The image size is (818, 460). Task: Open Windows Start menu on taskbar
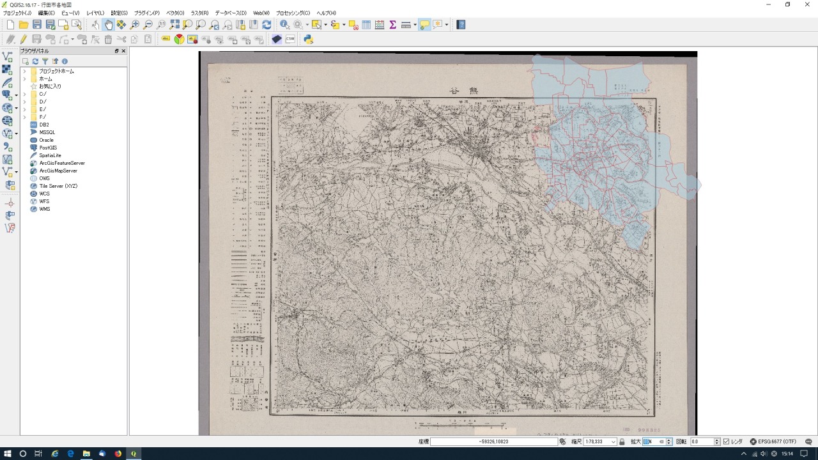[7, 454]
